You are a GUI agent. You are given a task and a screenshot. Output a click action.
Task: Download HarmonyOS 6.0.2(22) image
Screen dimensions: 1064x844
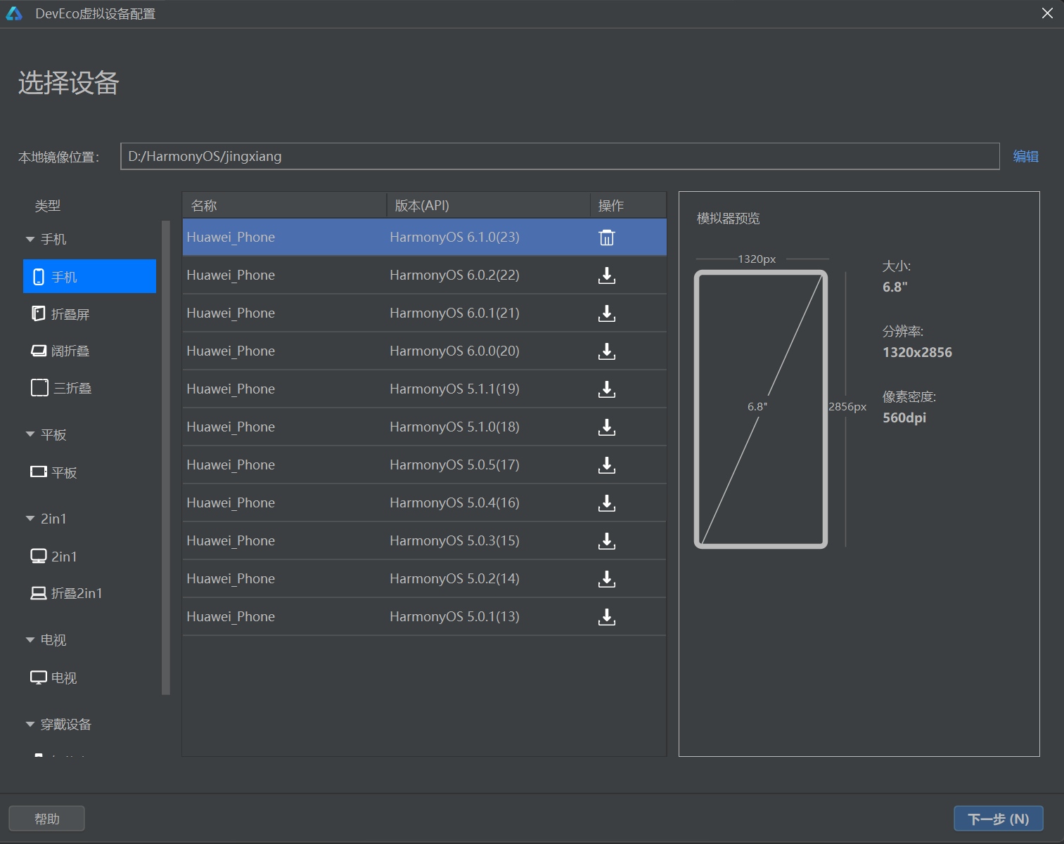607,275
